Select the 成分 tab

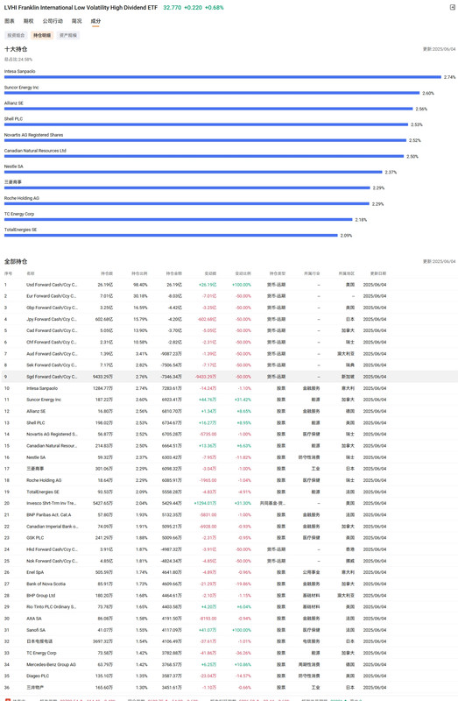click(95, 21)
